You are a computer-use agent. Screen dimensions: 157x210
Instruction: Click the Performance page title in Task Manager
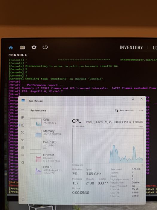(x=38, y=110)
